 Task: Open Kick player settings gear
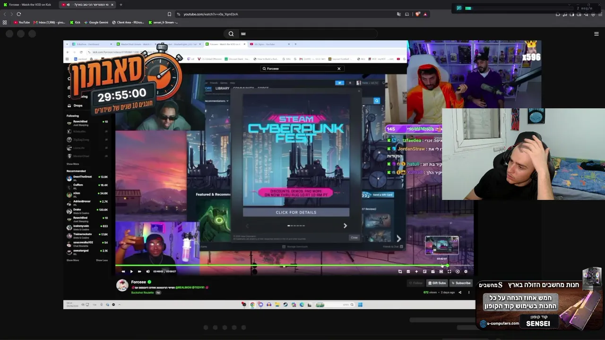[x=466, y=272]
